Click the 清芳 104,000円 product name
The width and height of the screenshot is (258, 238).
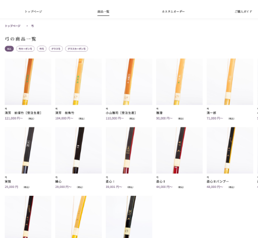(64, 113)
